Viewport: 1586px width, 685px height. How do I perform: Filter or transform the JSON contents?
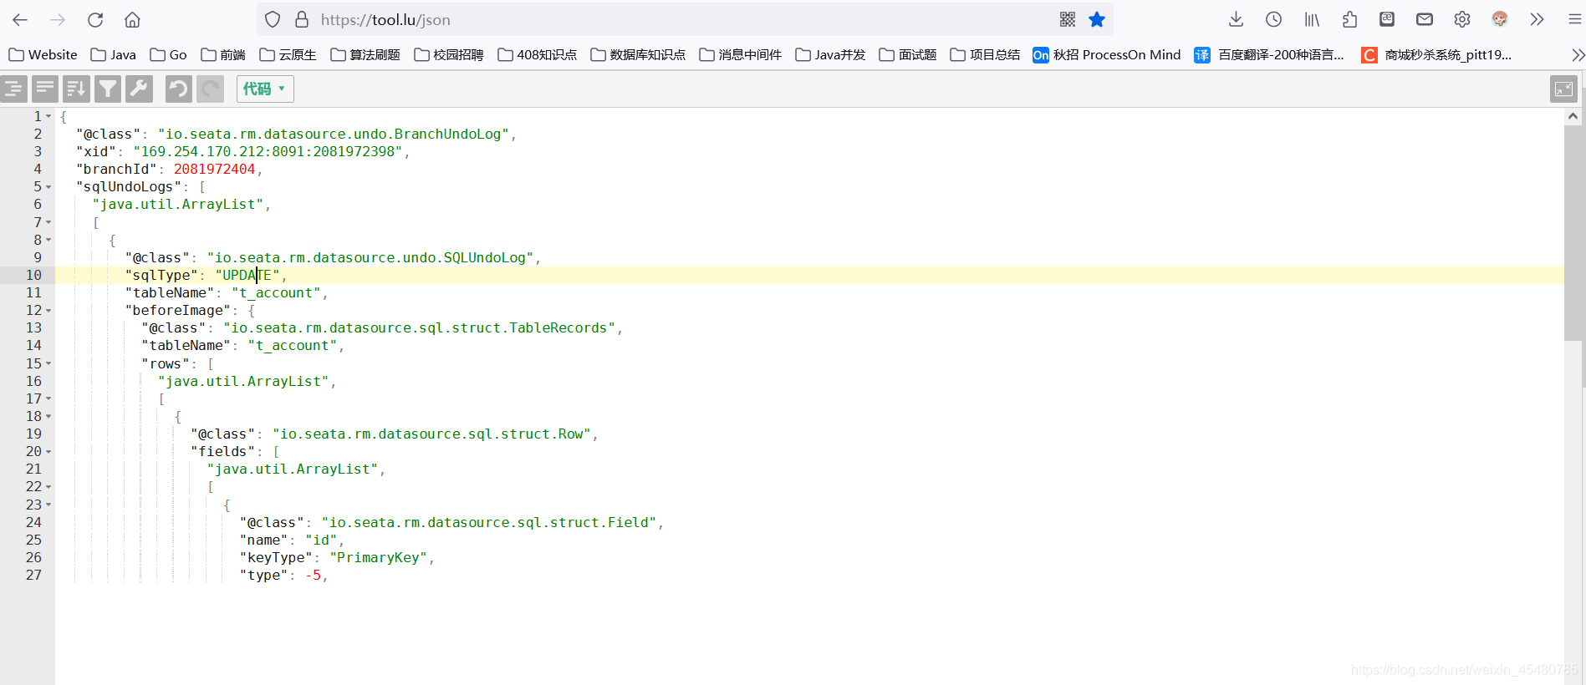(x=108, y=89)
